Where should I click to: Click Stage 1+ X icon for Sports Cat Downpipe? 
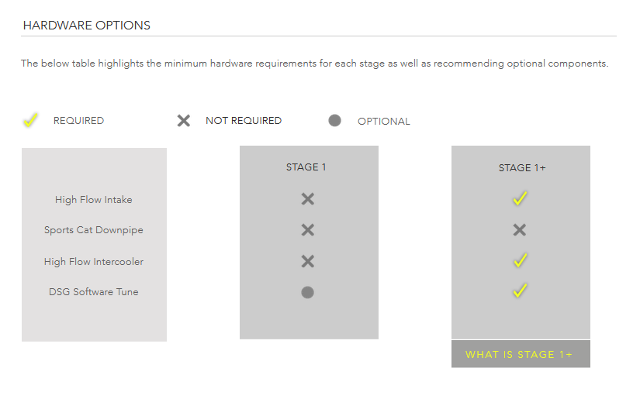point(520,230)
